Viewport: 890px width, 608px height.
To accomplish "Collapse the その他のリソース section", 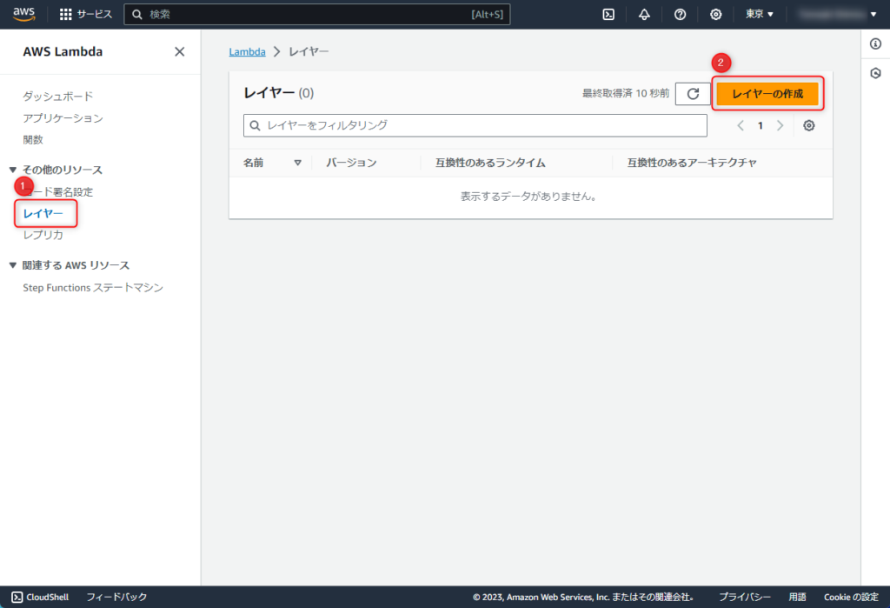I will click(x=12, y=170).
